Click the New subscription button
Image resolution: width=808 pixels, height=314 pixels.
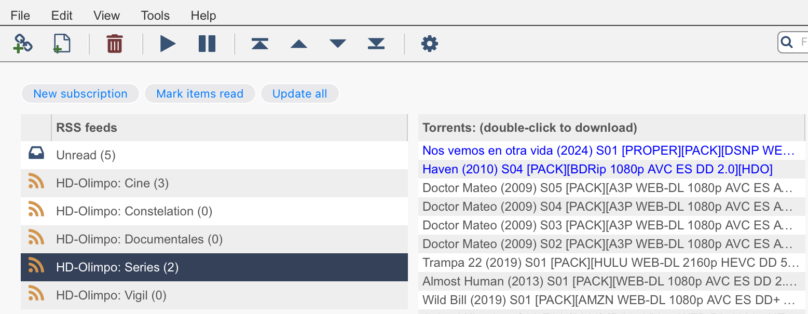80,93
